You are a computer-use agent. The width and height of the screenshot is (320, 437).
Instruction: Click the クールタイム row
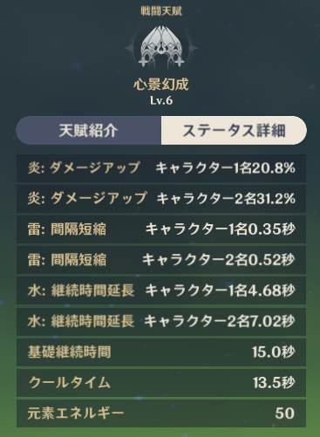click(x=161, y=383)
